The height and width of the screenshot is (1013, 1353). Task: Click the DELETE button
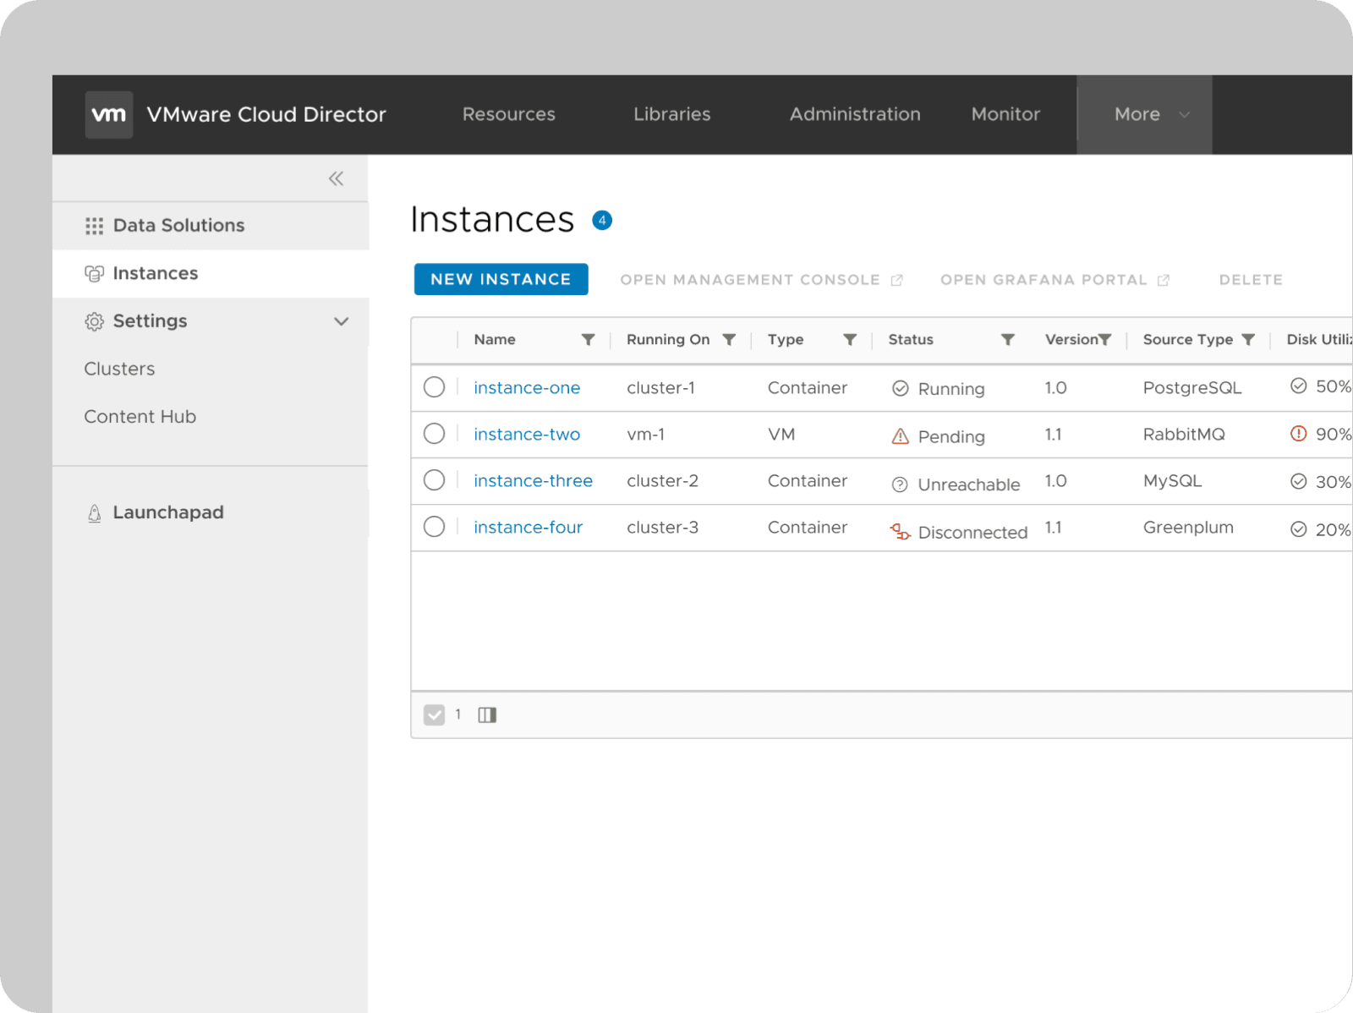click(1251, 280)
